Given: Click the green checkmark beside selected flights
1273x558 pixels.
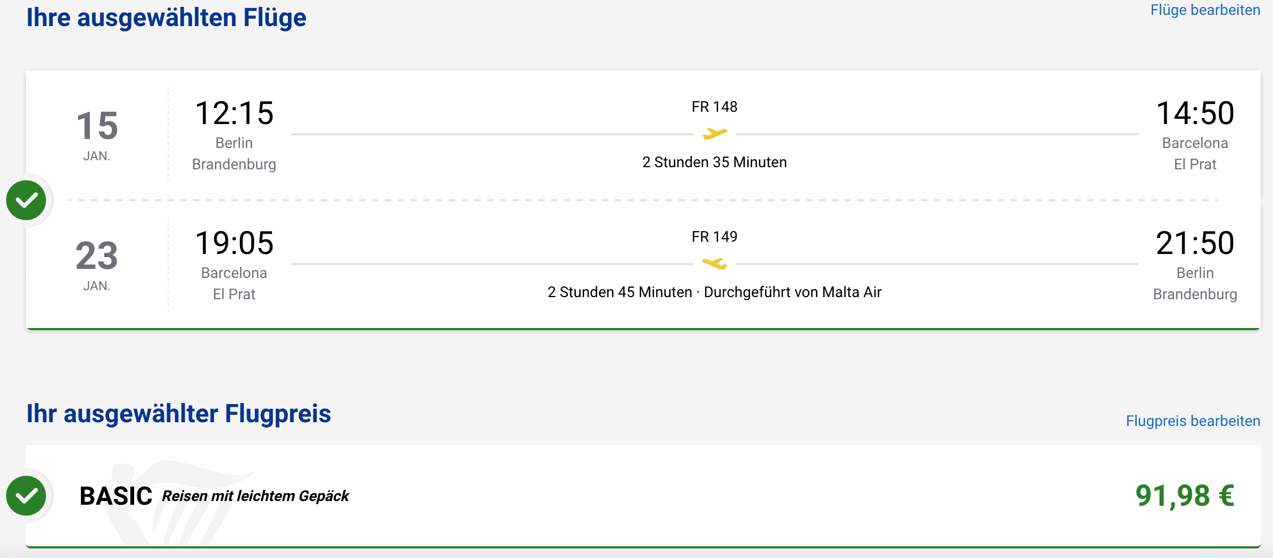Looking at the screenshot, I should coord(26,200).
